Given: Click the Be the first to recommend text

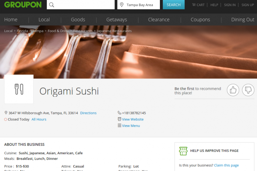Looking at the screenshot, I should (198, 90).
